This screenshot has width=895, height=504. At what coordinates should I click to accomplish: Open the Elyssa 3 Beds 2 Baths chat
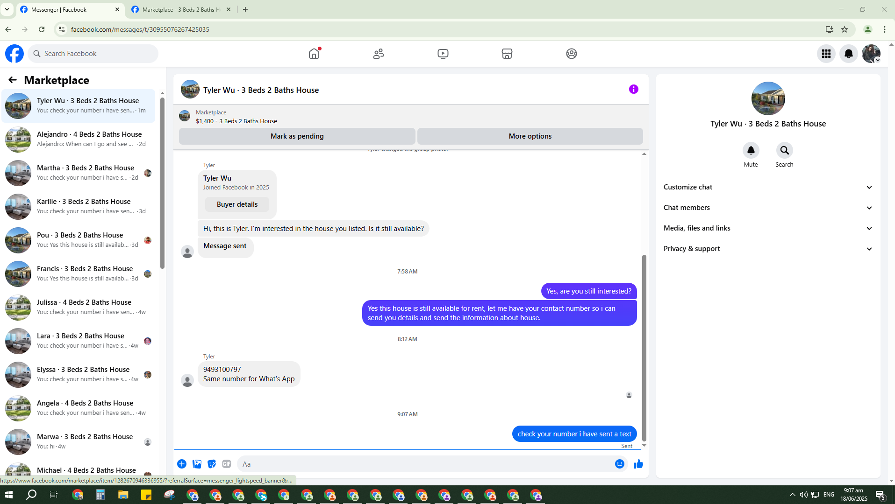pyautogui.click(x=79, y=375)
